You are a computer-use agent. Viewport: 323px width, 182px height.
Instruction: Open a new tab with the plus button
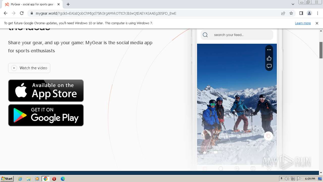pos(68,4)
